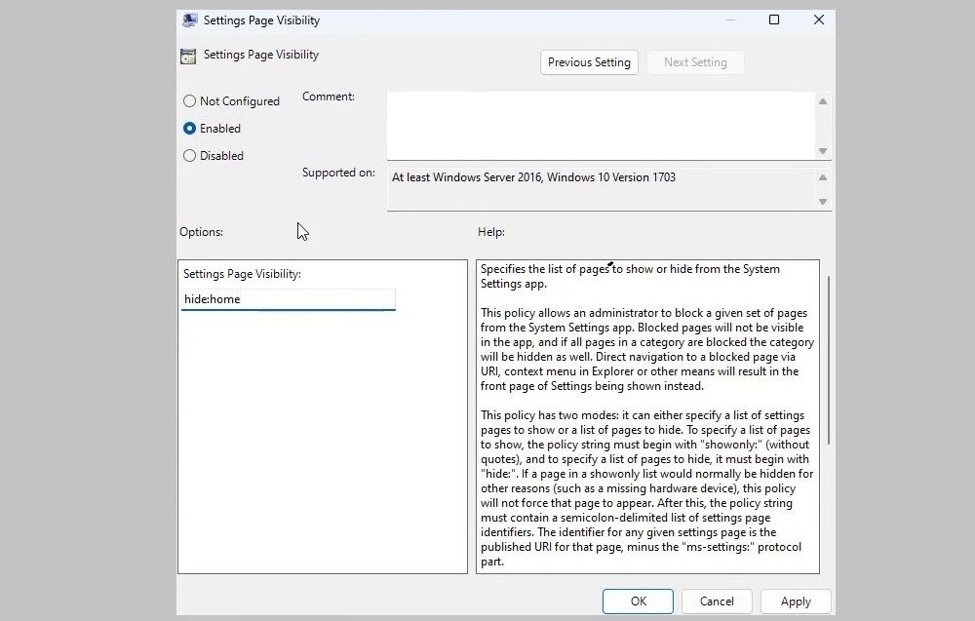Click the Comment box scroll-down arrow
The width and height of the screenshot is (975, 621).
(x=823, y=152)
